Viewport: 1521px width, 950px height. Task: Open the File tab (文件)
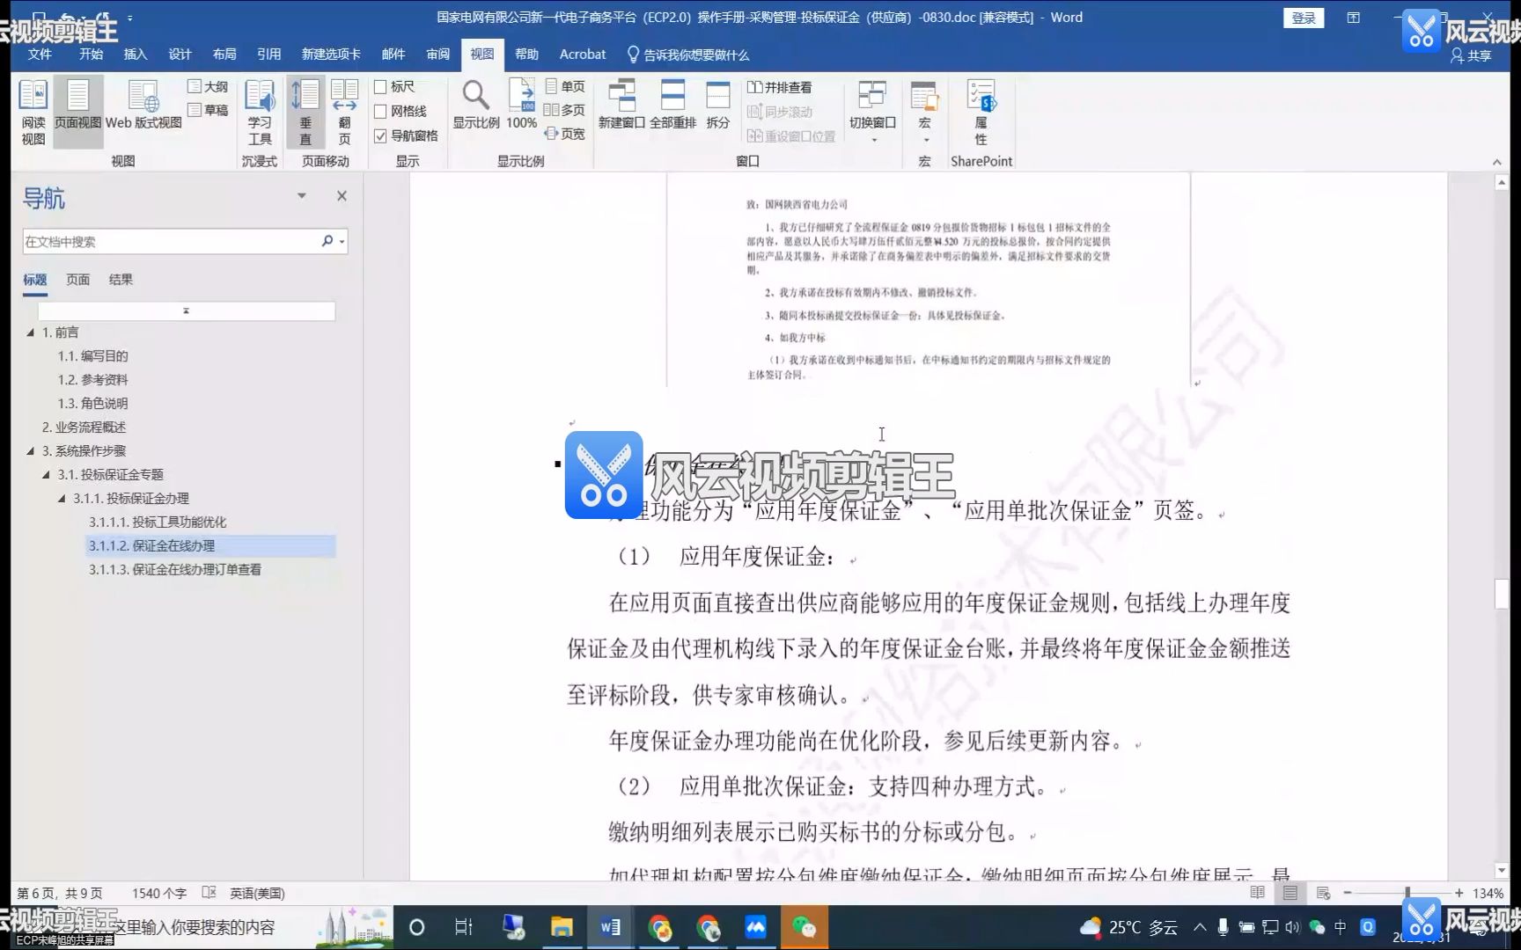click(x=40, y=55)
